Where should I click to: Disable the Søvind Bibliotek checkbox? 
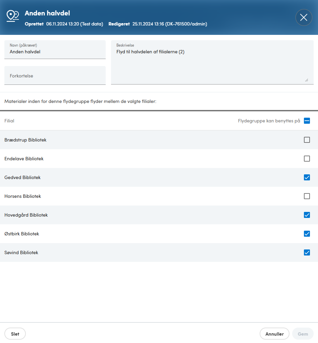307,253
